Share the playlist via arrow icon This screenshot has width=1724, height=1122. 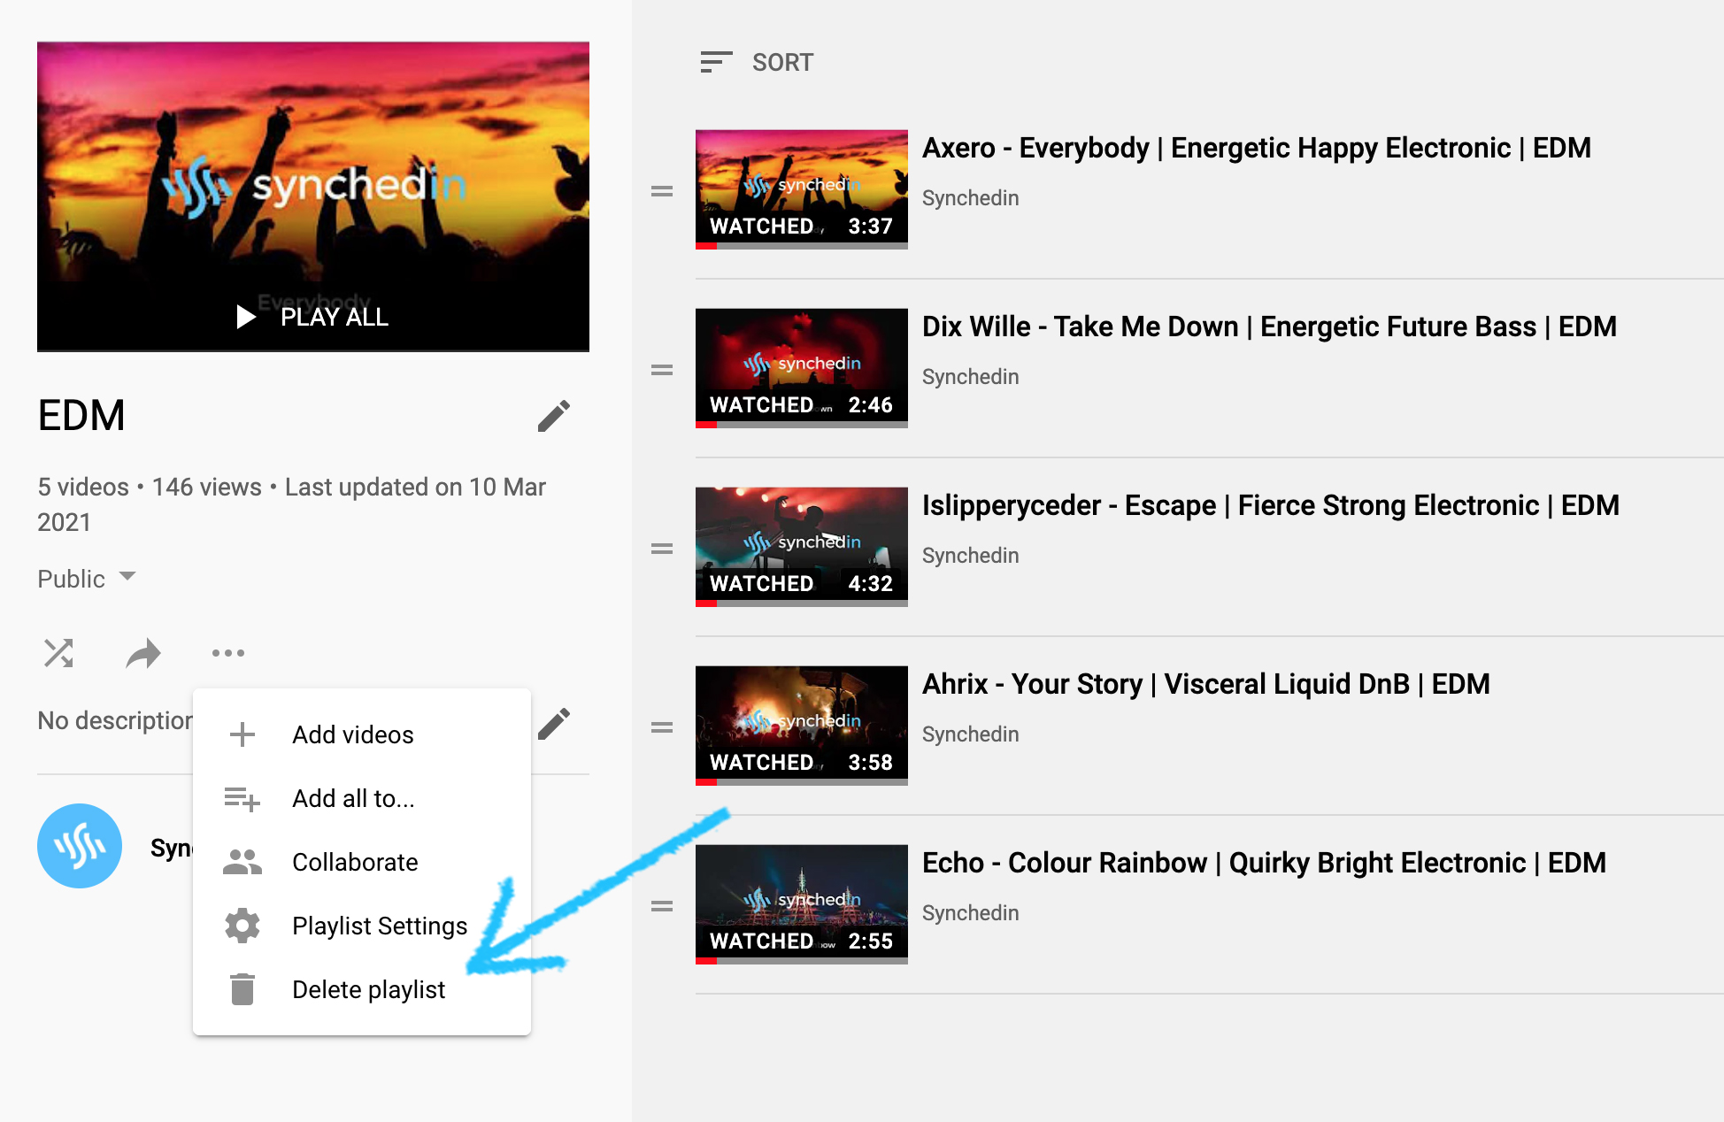143,653
